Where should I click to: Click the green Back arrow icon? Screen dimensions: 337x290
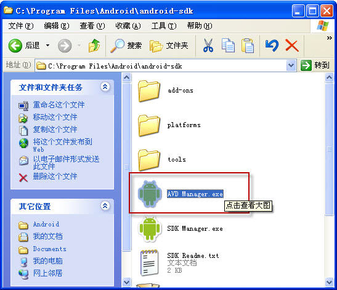pyautogui.click(x=15, y=46)
